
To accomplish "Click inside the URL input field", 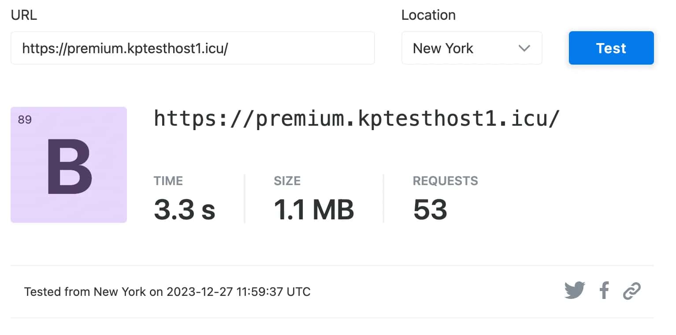I will [x=192, y=48].
